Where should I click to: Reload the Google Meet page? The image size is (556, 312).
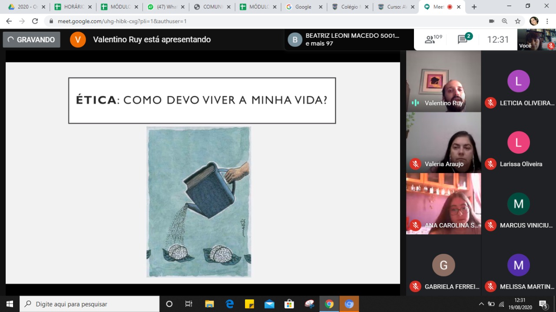pyautogui.click(x=35, y=21)
